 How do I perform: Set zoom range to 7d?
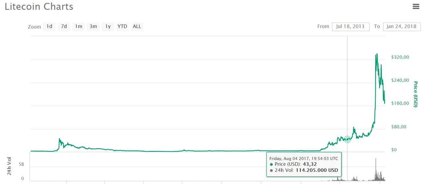pos(64,26)
